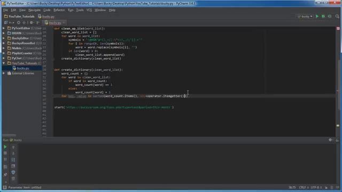Expand the BuckysRoomBot folder

4,43
